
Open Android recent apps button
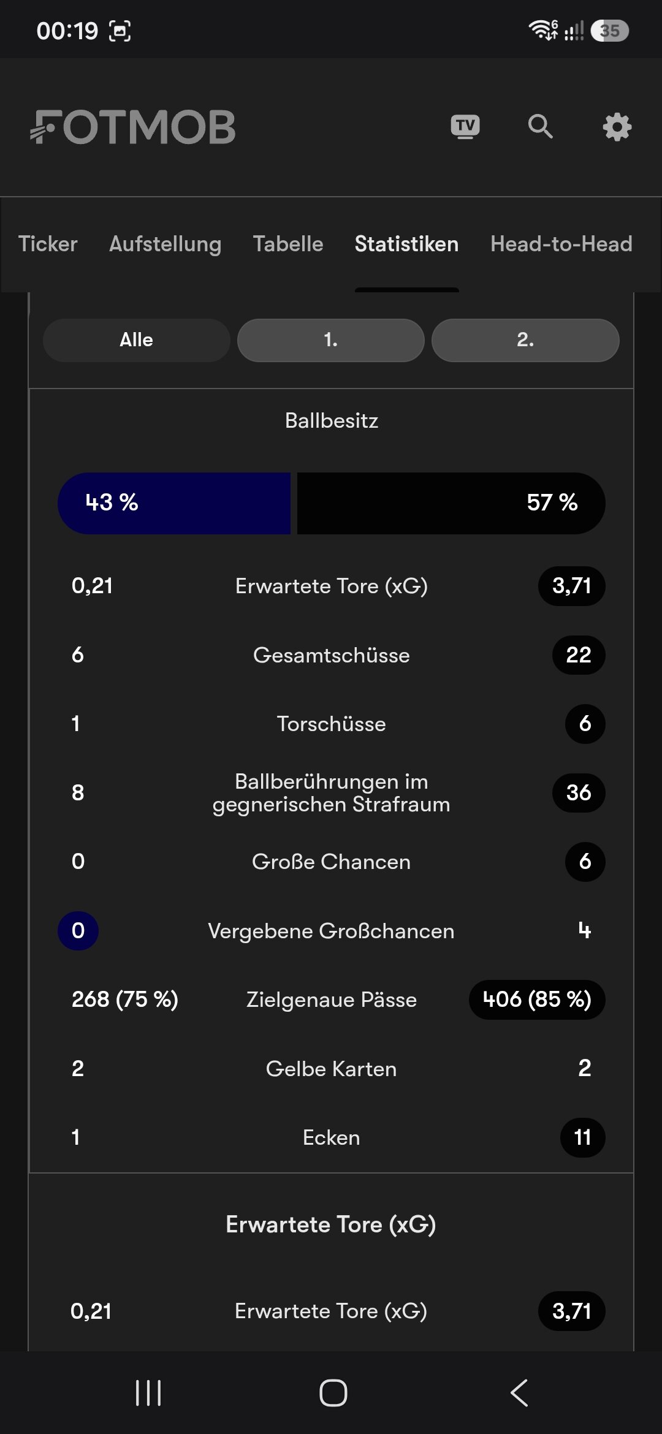tap(148, 1393)
